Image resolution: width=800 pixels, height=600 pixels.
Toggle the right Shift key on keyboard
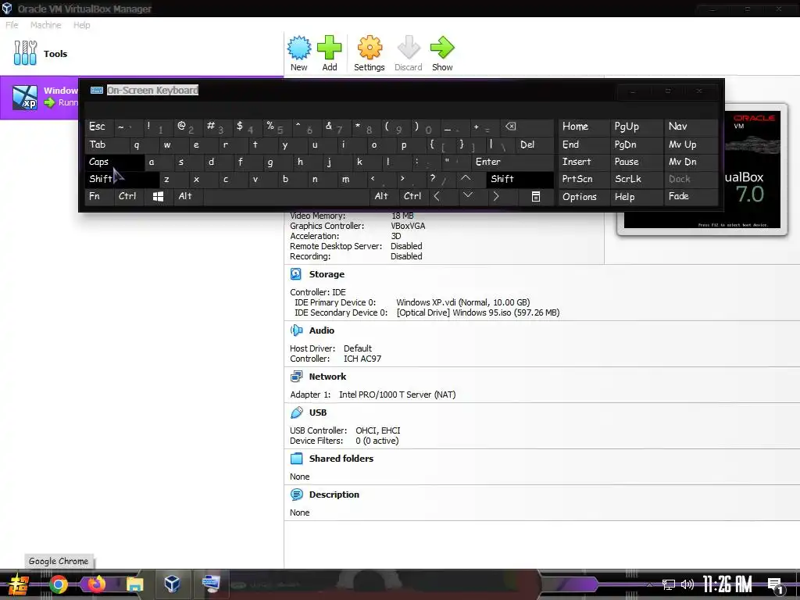click(x=520, y=179)
